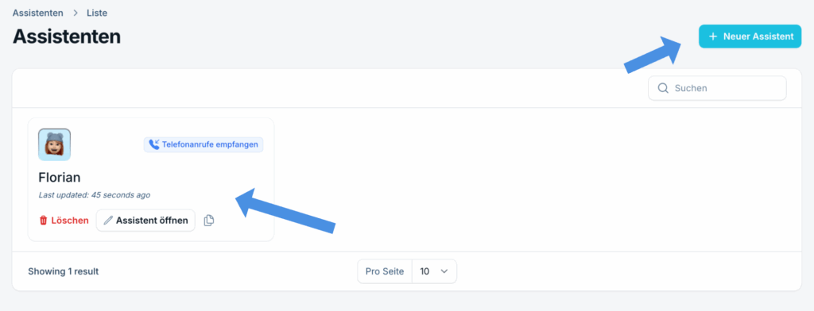Click the Florian assistant name
Image resolution: width=814 pixels, height=311 pixels.
[59, 177]
